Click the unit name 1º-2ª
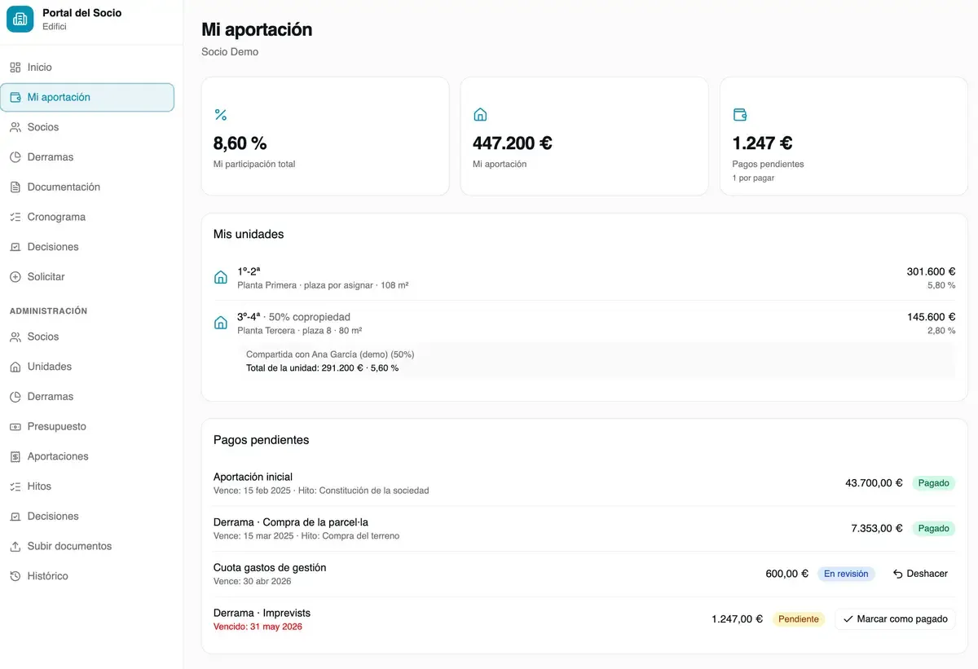This screenshot has height=669, width=978. (x=249, y=272)
